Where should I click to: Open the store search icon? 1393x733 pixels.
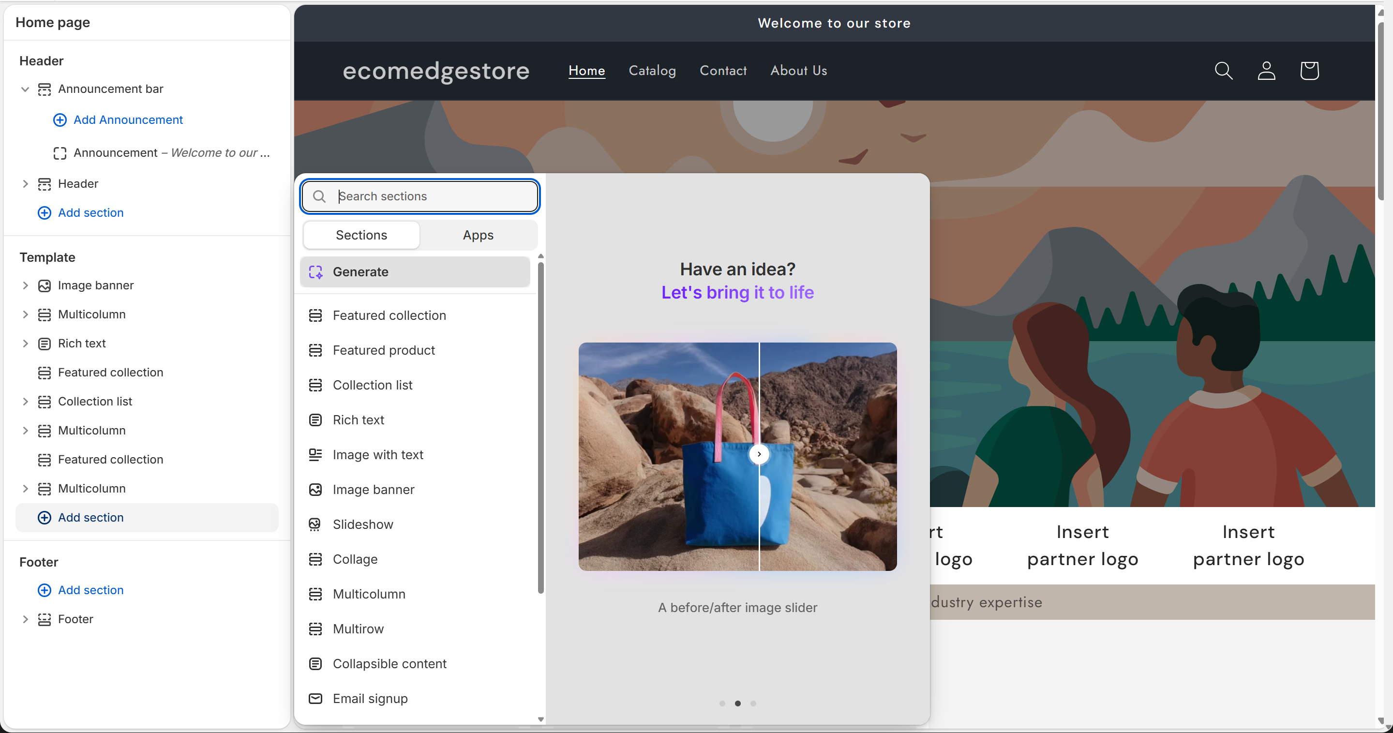tap(1224, 71)
